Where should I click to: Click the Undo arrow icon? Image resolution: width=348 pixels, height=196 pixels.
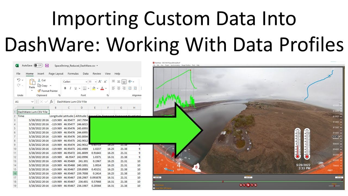pyautogui.click(x=18, y=80)
